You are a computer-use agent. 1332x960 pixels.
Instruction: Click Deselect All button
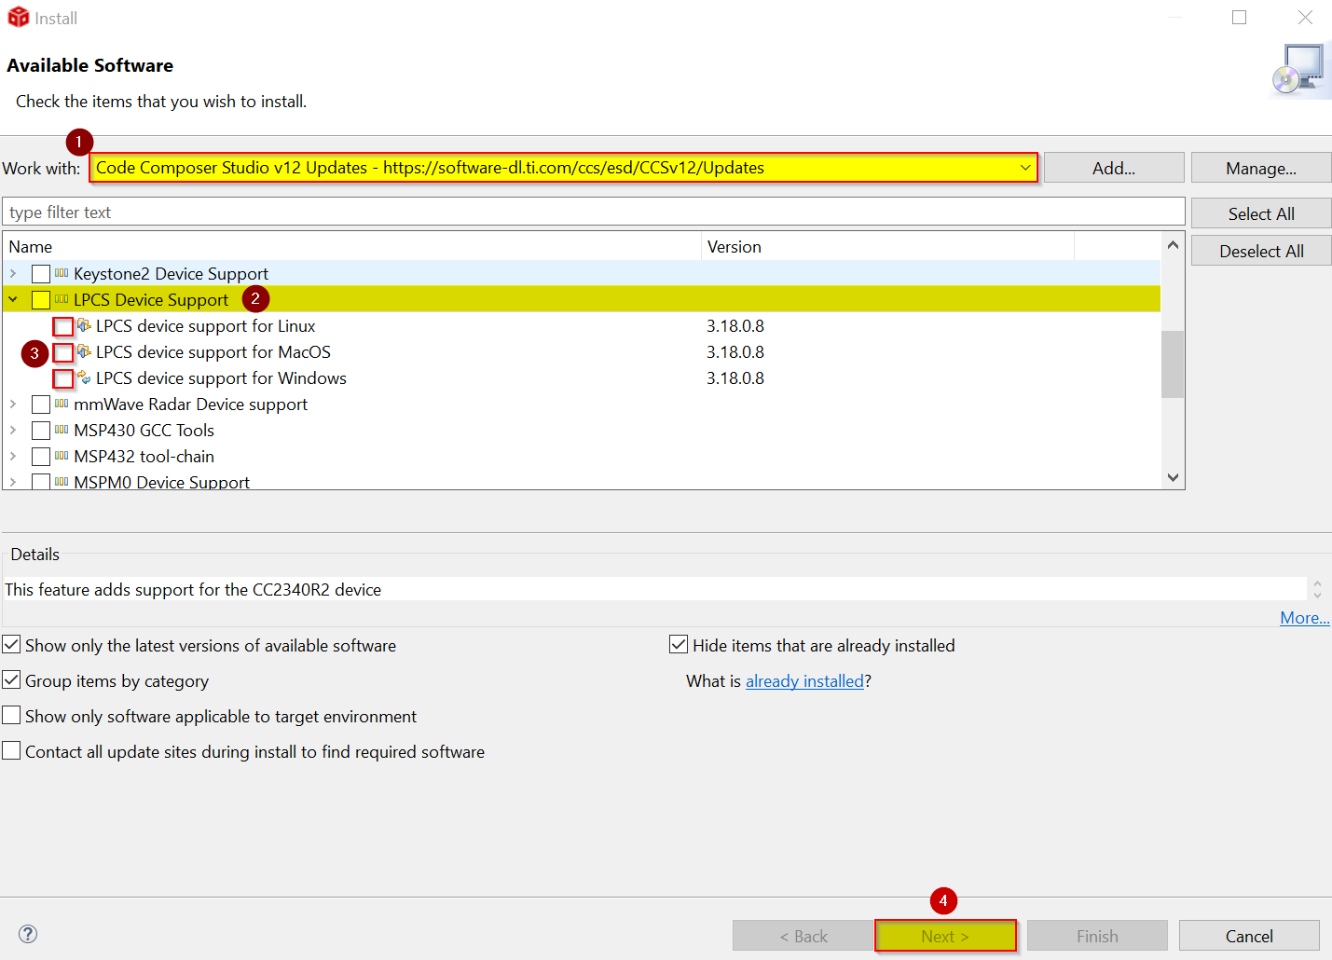(1261, 251)
